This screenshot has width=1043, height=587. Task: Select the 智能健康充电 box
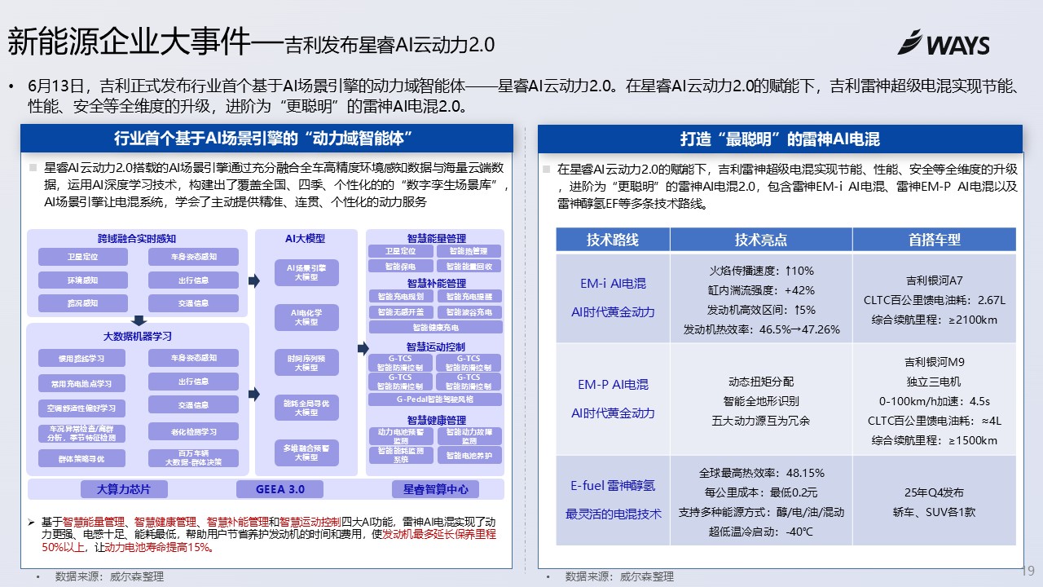[x=435, y=327]
